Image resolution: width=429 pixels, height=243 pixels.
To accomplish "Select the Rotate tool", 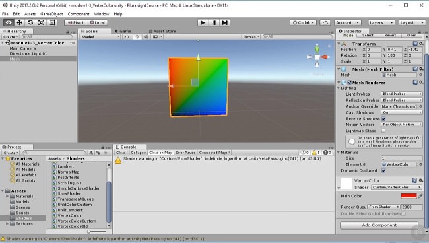I will click(x=30, y=22).
